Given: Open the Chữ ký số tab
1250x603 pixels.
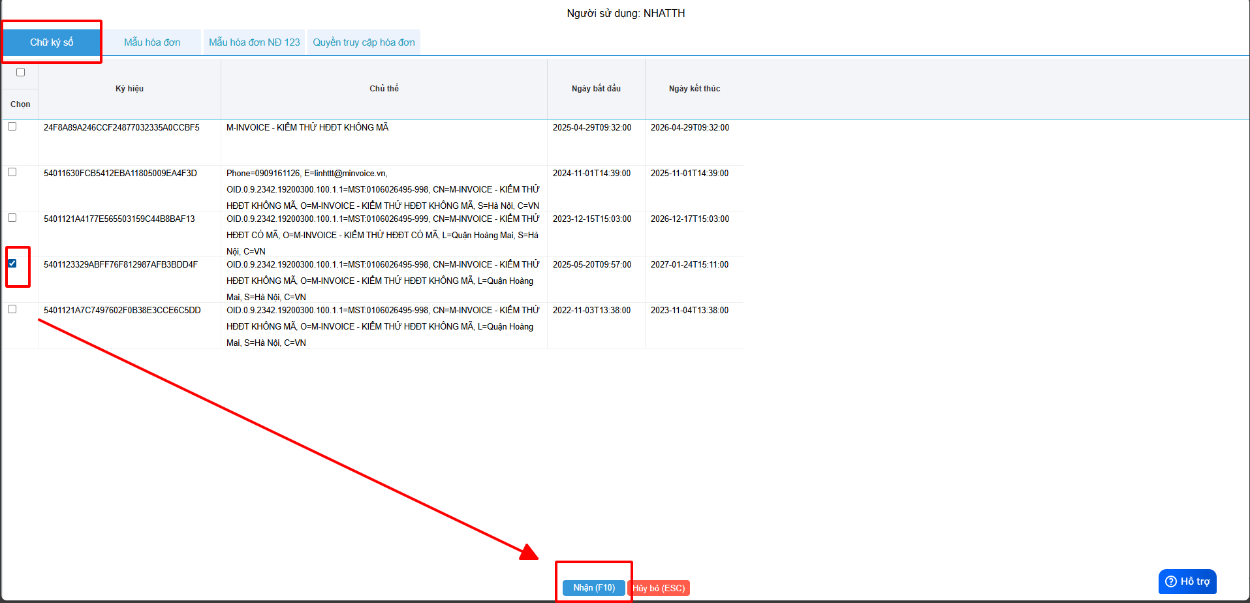Looking at the screenshot, I should 52,42.
